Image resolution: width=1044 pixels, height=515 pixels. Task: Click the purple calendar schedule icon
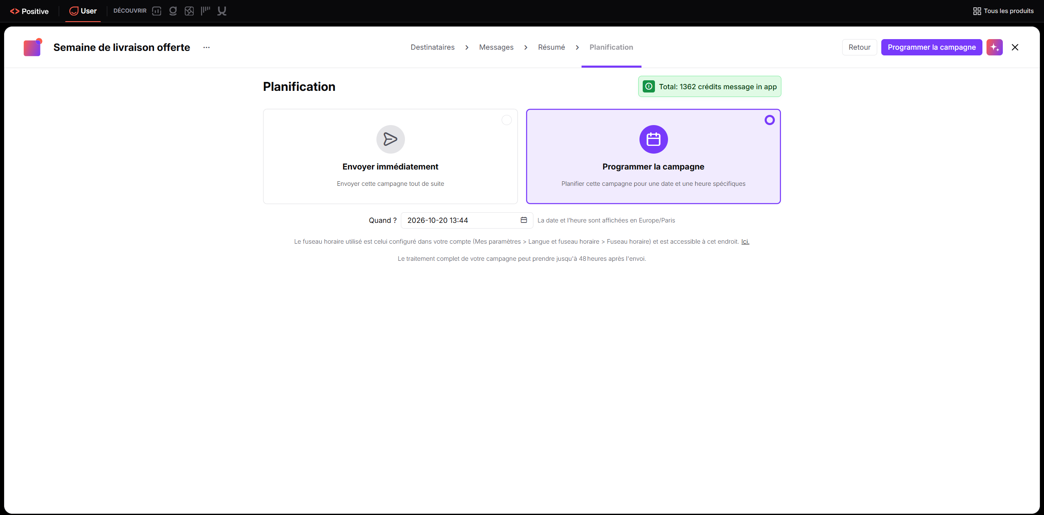[x=653, y=139]
